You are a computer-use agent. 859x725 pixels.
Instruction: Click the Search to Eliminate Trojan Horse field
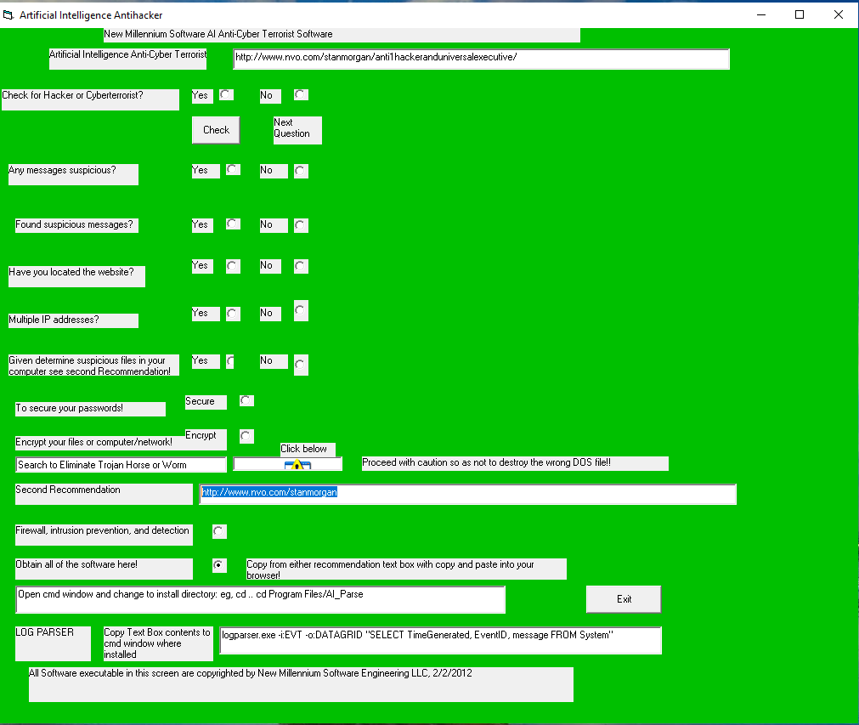click(121, 465)
